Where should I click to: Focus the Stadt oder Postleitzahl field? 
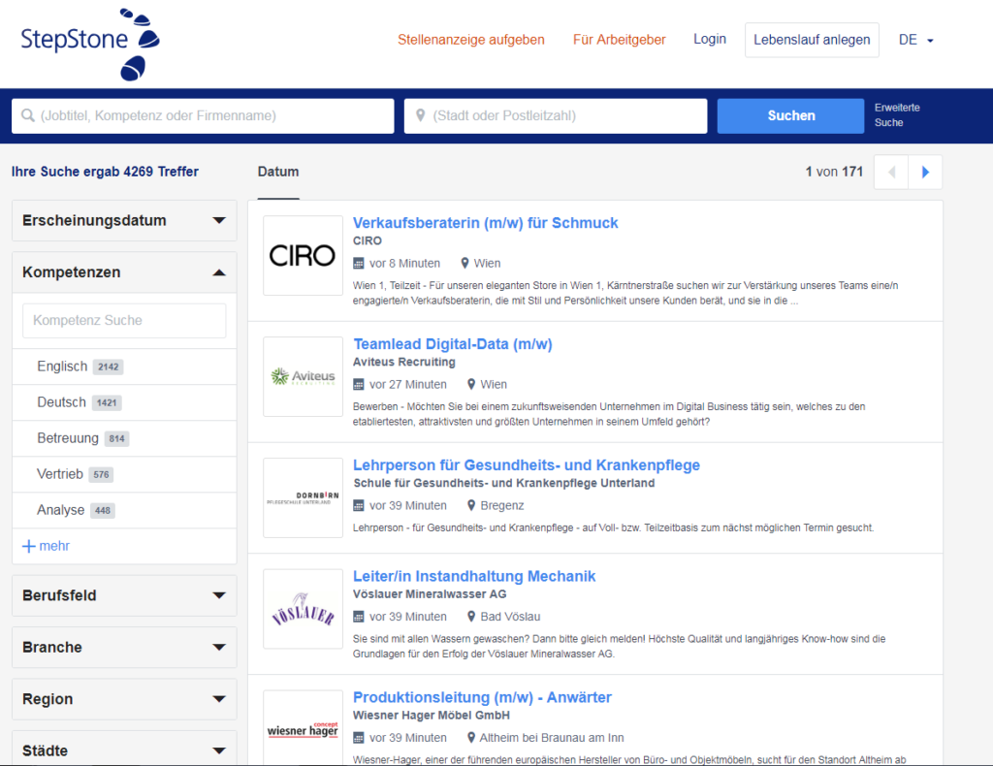[556, 115]
